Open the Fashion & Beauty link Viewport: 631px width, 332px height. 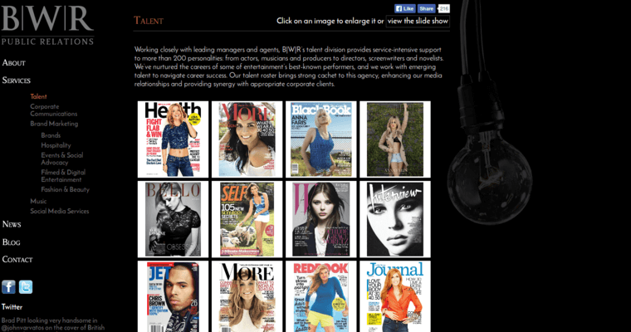(66, 189)
